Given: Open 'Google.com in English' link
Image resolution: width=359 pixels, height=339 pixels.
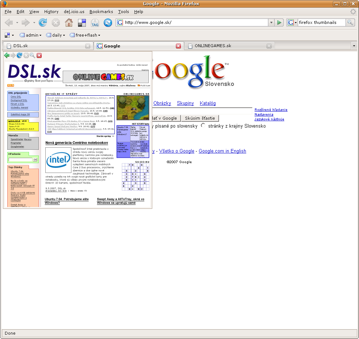Looking at the screenshot, I should pyautogui.click(x=222, y=151).
